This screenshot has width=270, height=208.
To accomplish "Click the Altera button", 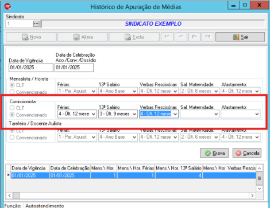I will pos(83,37).
